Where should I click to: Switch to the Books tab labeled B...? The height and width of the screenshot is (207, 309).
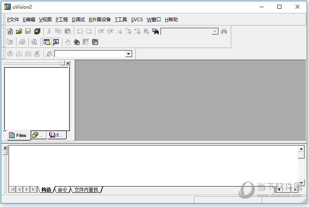[x=56, y=135]
